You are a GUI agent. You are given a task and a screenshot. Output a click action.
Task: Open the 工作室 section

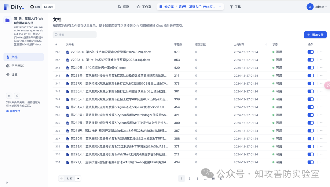click(x=138, y=6)
